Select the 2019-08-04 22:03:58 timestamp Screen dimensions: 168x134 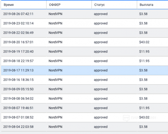(18, 127)
